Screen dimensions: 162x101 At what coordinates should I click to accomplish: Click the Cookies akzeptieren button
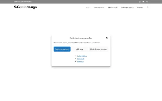coord(62,49)
